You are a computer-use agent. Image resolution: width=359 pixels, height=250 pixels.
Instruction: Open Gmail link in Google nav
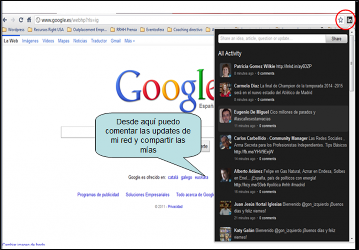pos(115,41)
